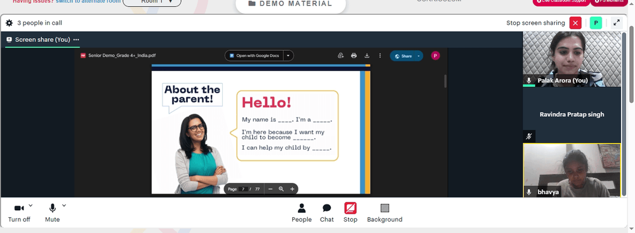Select the Screen share (You) tab
The height and width of the screenshot is (233, 635).
[42, 40]
